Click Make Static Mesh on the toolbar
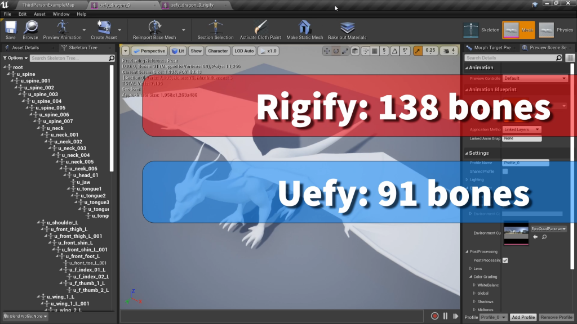Image resolution: width=577 pixels, height=324 pixels. (x=304, y=27)
